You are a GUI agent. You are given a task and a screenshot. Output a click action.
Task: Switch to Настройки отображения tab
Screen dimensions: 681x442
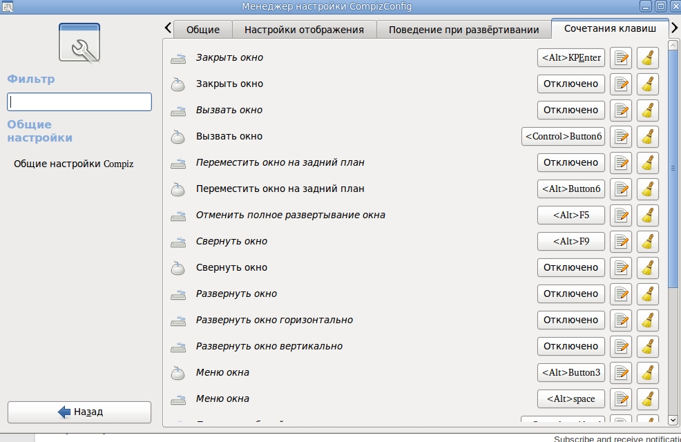point(304,30)
